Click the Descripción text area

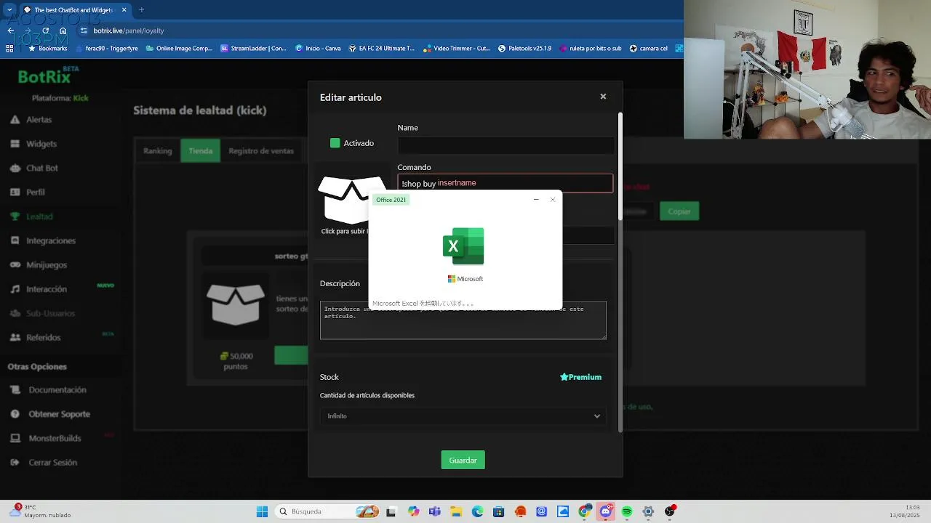click(463, 320)
